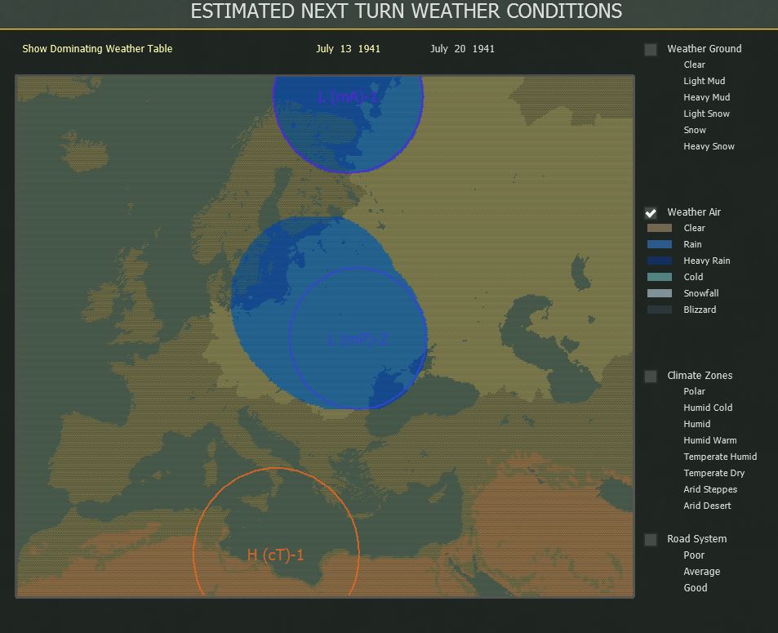The width and height of the screenshot is (778, 633).
Task: Click the Temperate Humid legend text
Action: pos(720,457)
